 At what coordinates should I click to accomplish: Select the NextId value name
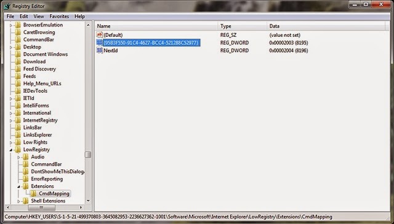(x=111, y=50)
